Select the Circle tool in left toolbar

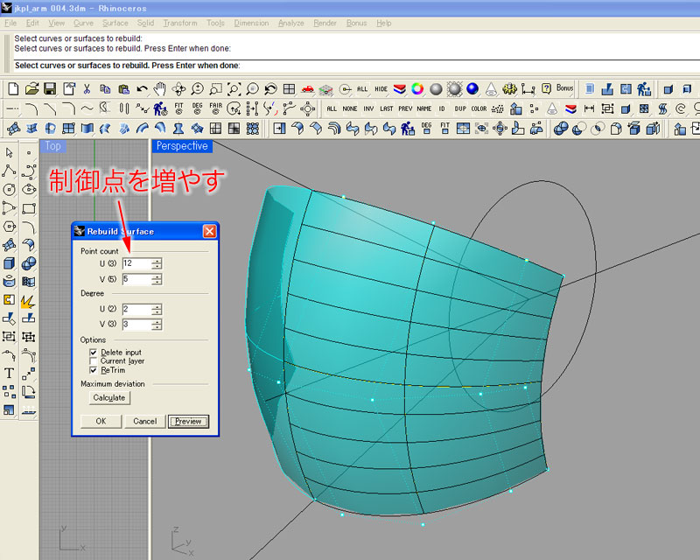tap(9, 189)
